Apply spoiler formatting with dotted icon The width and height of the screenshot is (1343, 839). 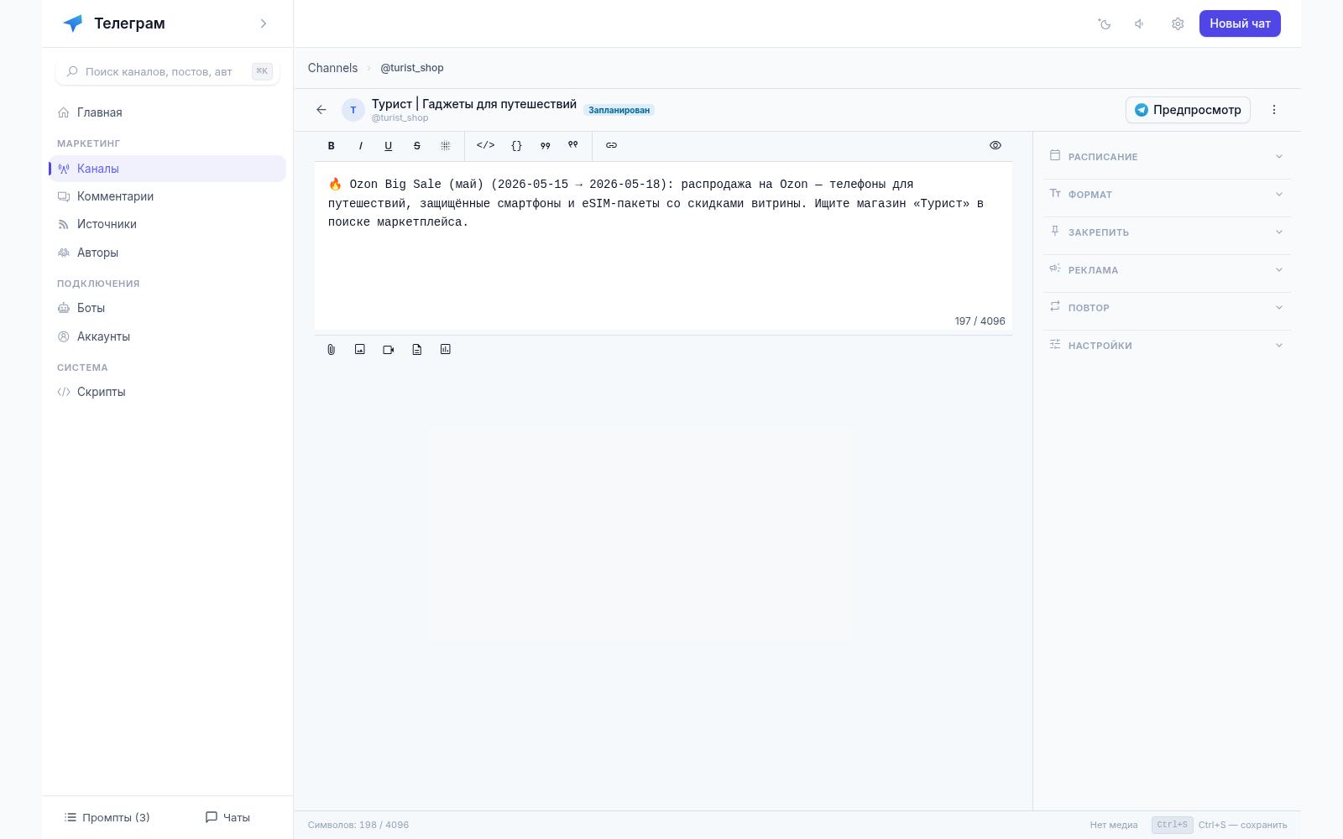point(446,146)
